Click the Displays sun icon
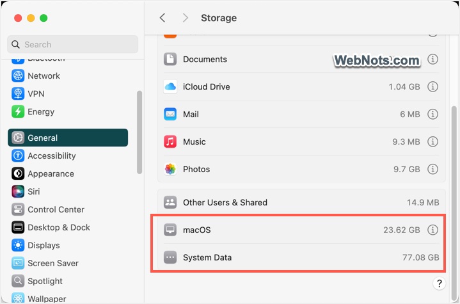The height and width of the screenshot is (304, 460). pos(18,245)
